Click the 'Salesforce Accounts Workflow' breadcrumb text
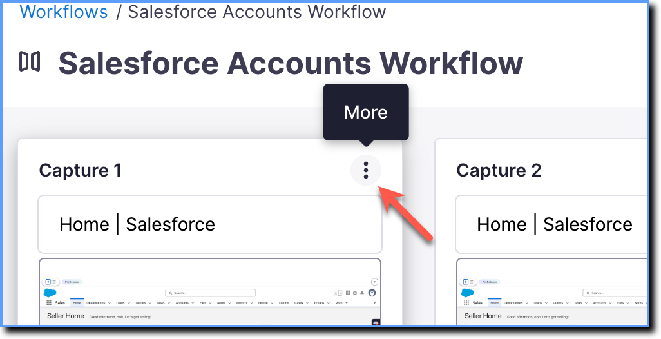Viewport: 661px width, 339px height. (x=256, y=12)
